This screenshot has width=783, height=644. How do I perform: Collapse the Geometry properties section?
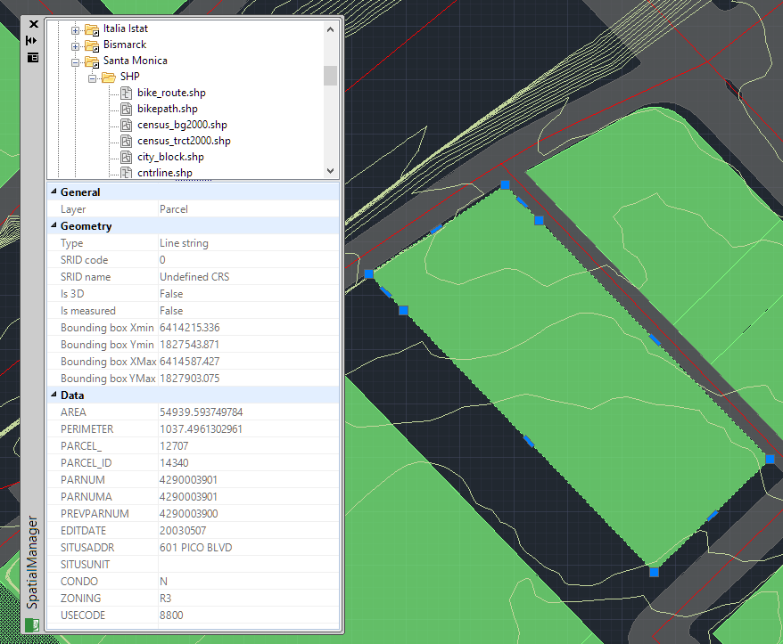point(54,225)
